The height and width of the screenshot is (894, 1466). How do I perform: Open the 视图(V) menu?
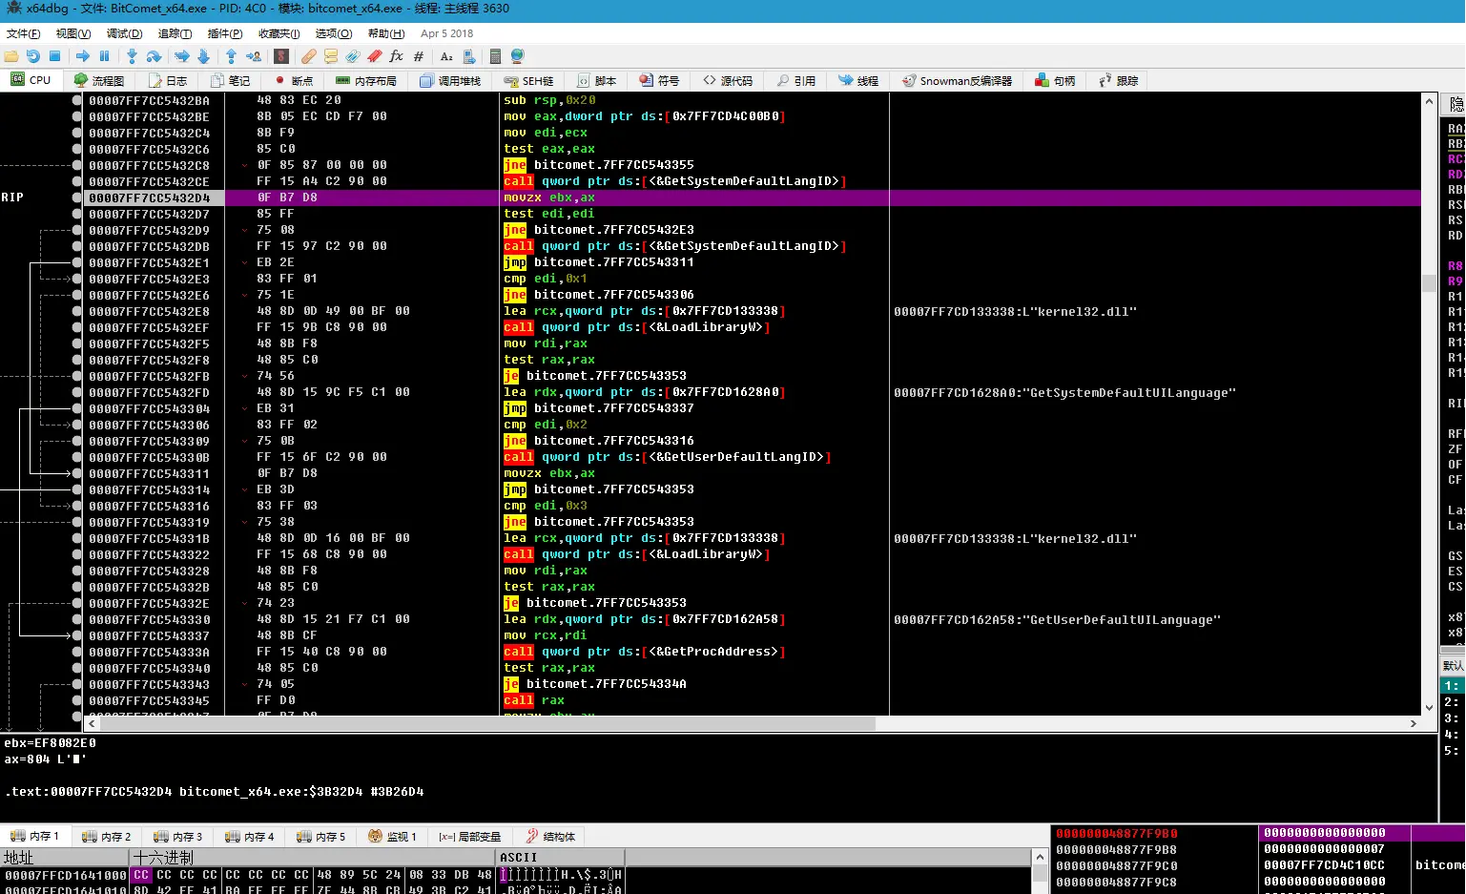point(73,33)
